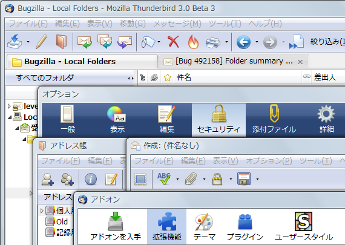
Task: Click the red X Delete icon
Action: [173, 42]
